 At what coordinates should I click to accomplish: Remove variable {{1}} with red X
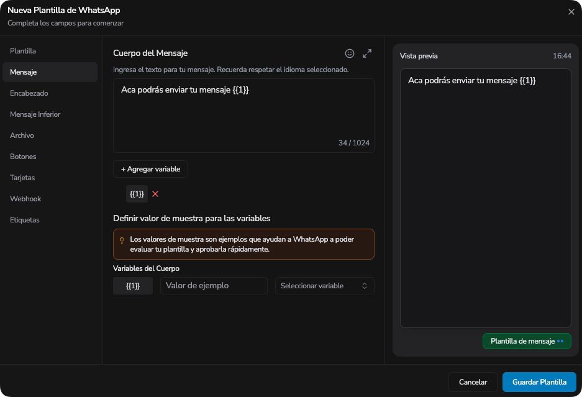(155, 194)
